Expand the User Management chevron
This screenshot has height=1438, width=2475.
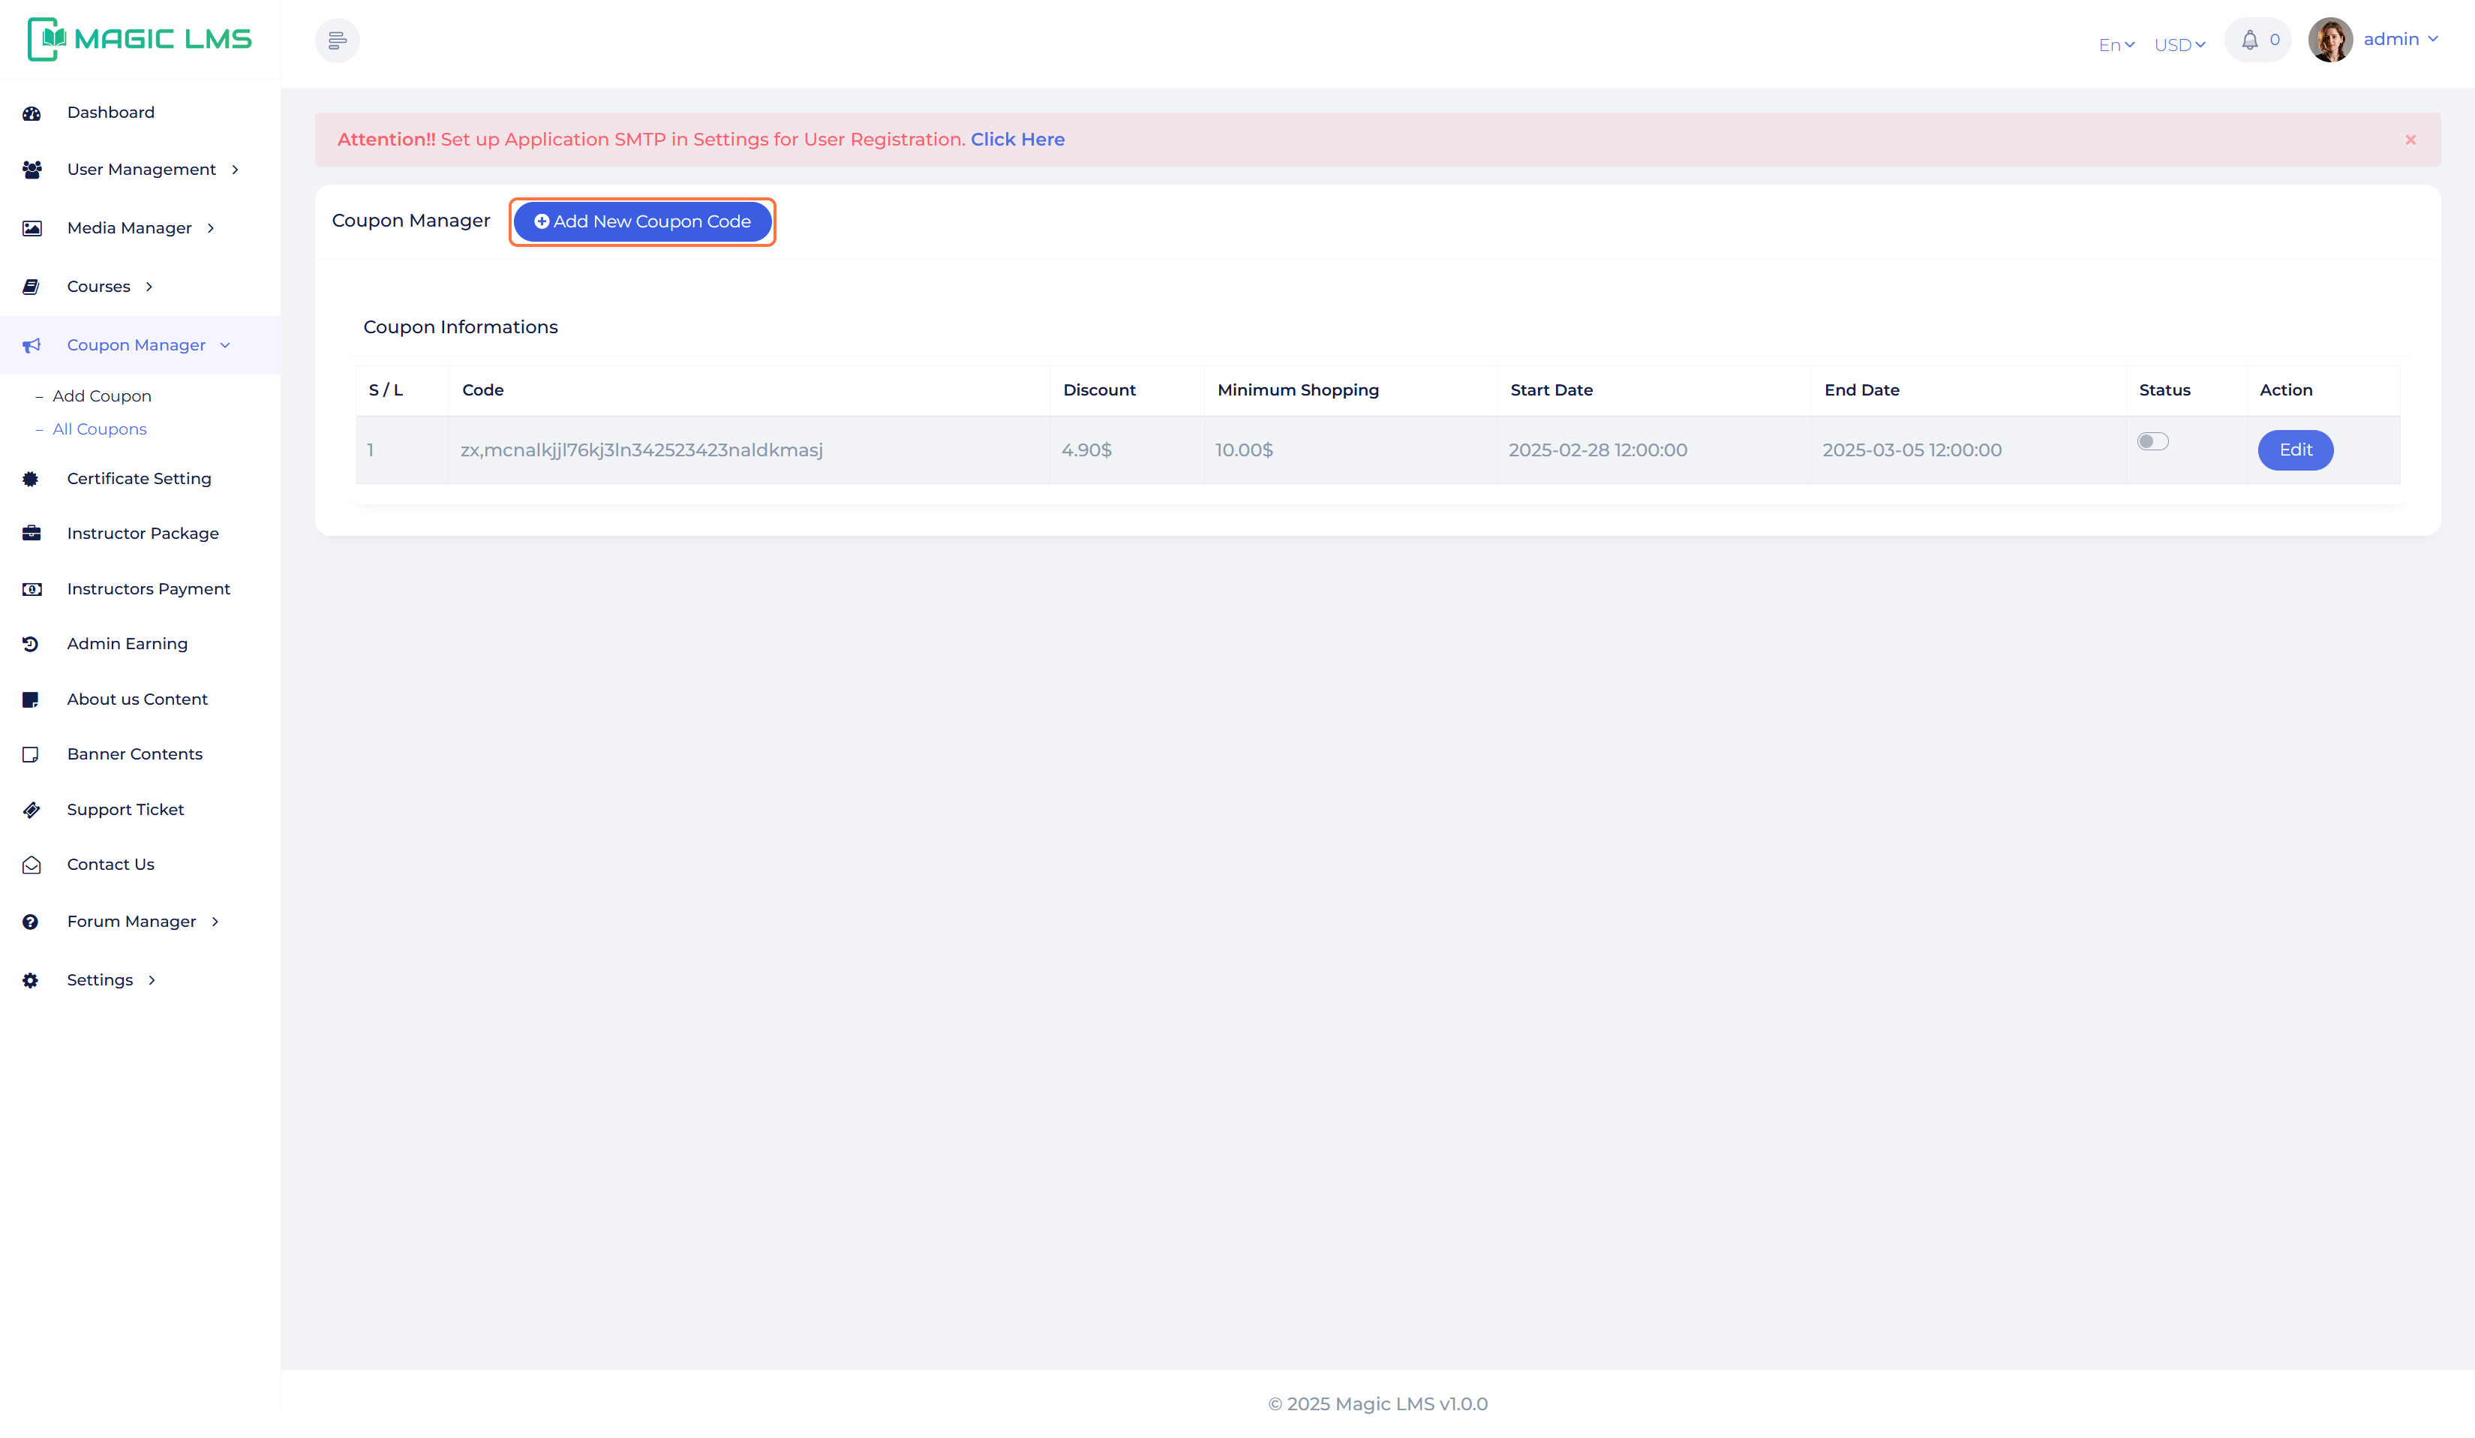click(235, 170)
